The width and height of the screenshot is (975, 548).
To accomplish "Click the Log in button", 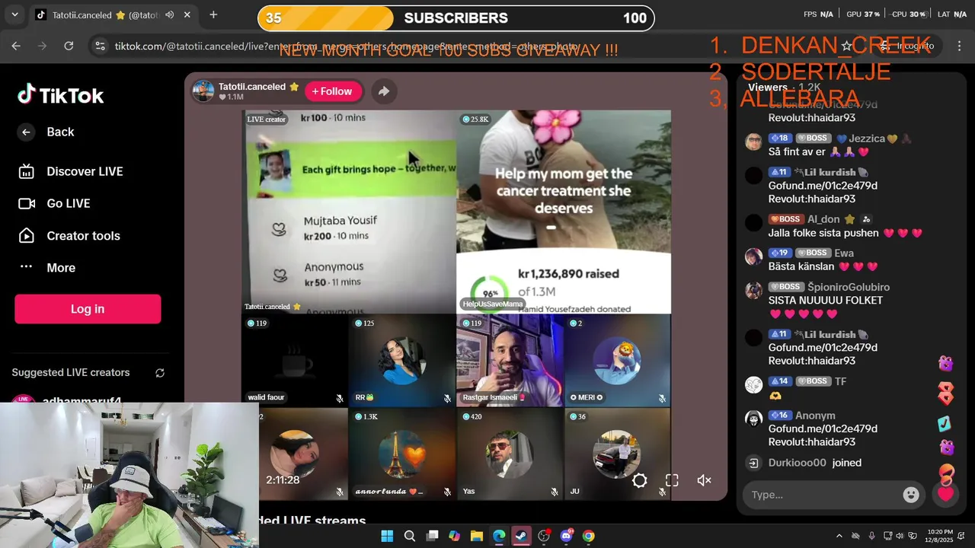I will (88, 309).
